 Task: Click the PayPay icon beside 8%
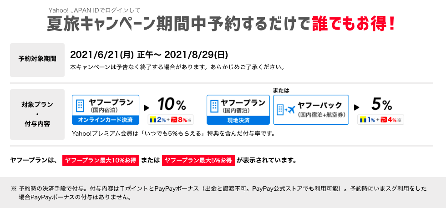173,120
